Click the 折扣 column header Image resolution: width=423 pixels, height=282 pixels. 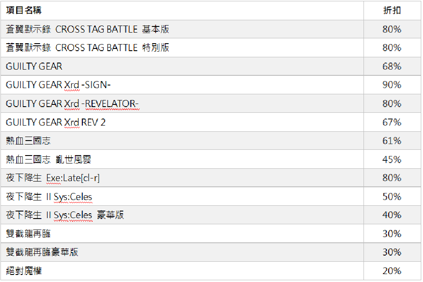click(392, 11)
